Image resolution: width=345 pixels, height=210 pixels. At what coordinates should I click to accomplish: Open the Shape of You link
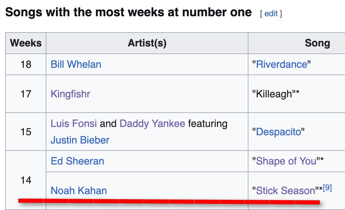[286, 161]
